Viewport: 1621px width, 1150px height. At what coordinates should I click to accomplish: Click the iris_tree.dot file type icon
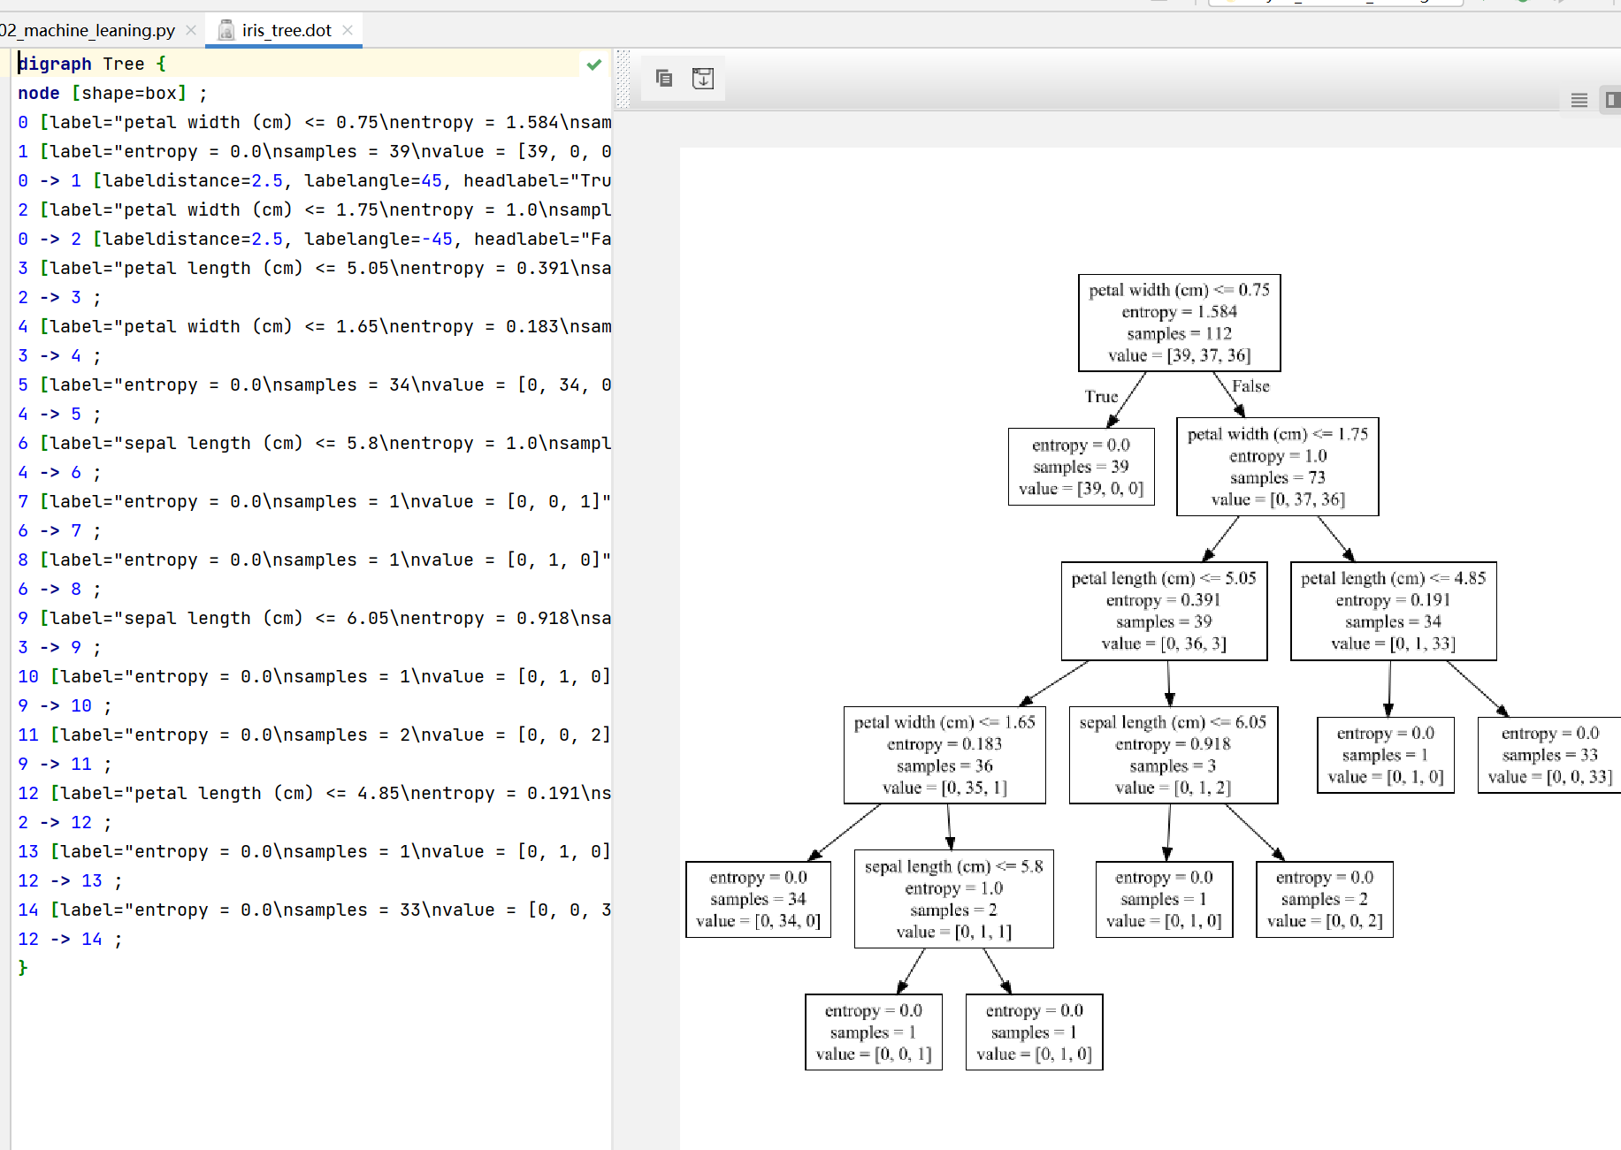(226, 30)
